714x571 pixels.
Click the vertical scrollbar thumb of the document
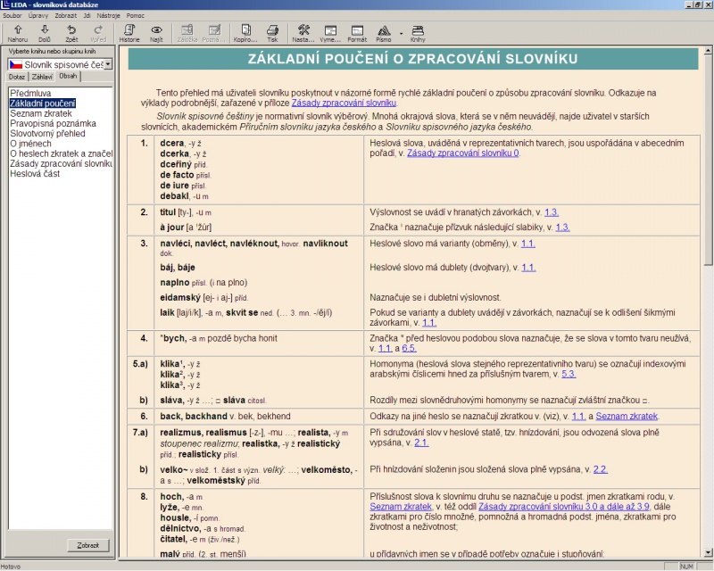click(708, 161)
